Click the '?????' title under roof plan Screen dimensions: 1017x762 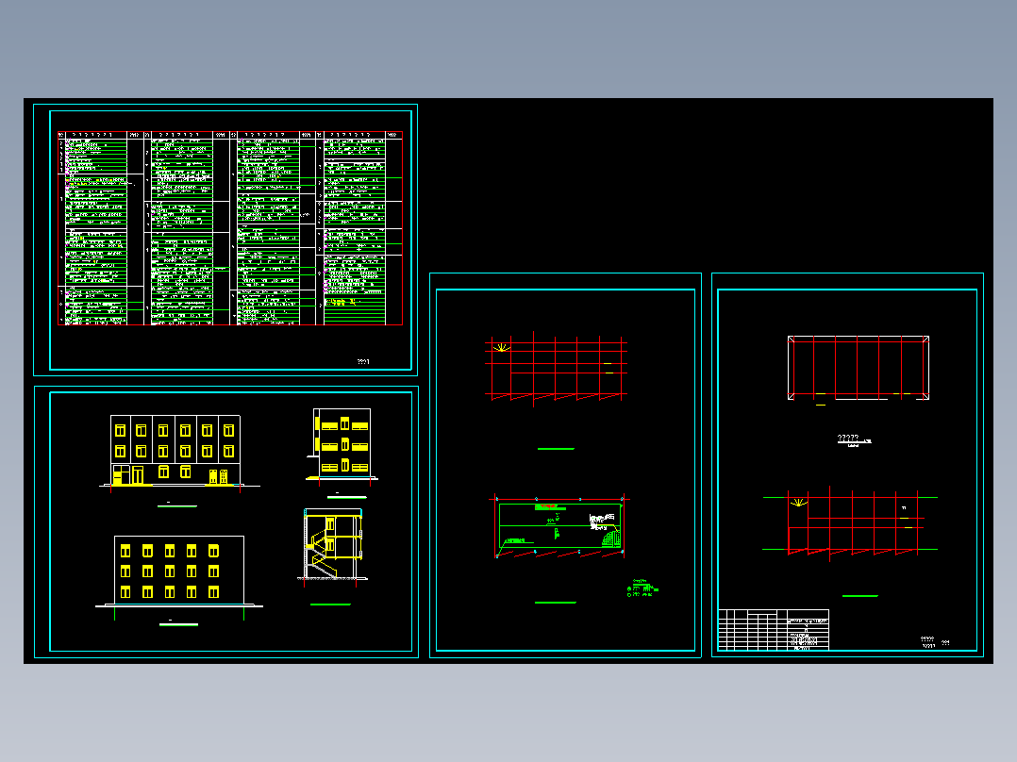[848, 438]
